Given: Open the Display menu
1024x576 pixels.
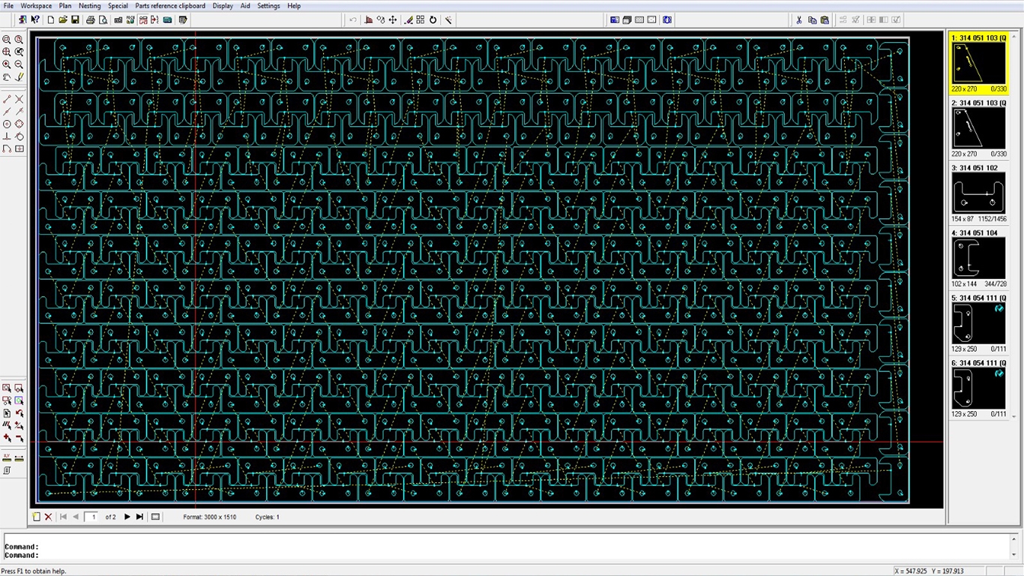Looking at the screenshot, I should 223,6.
